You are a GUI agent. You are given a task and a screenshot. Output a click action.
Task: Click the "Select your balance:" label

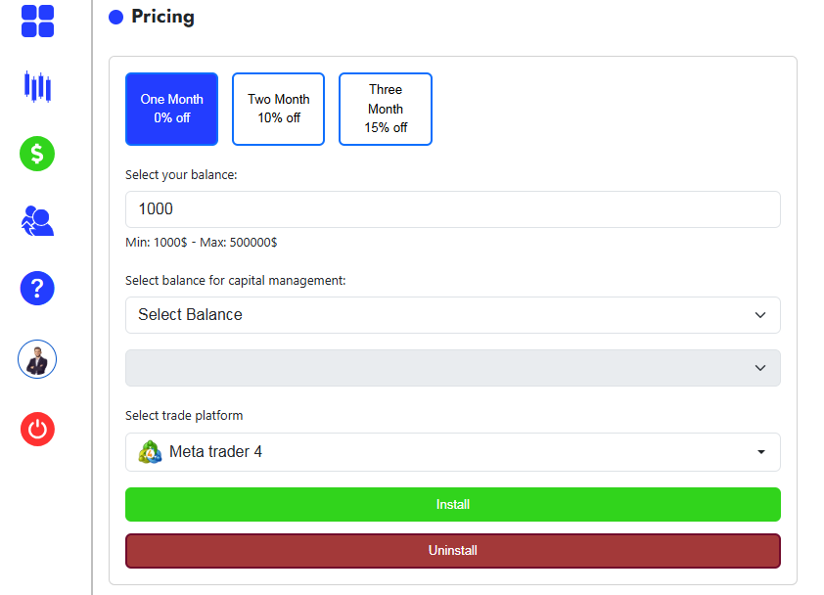click(181, 175)
